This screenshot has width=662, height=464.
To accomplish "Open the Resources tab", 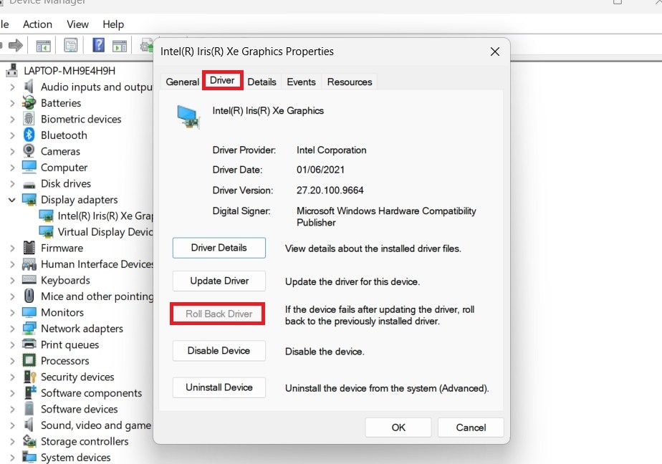I will point(350,82).
